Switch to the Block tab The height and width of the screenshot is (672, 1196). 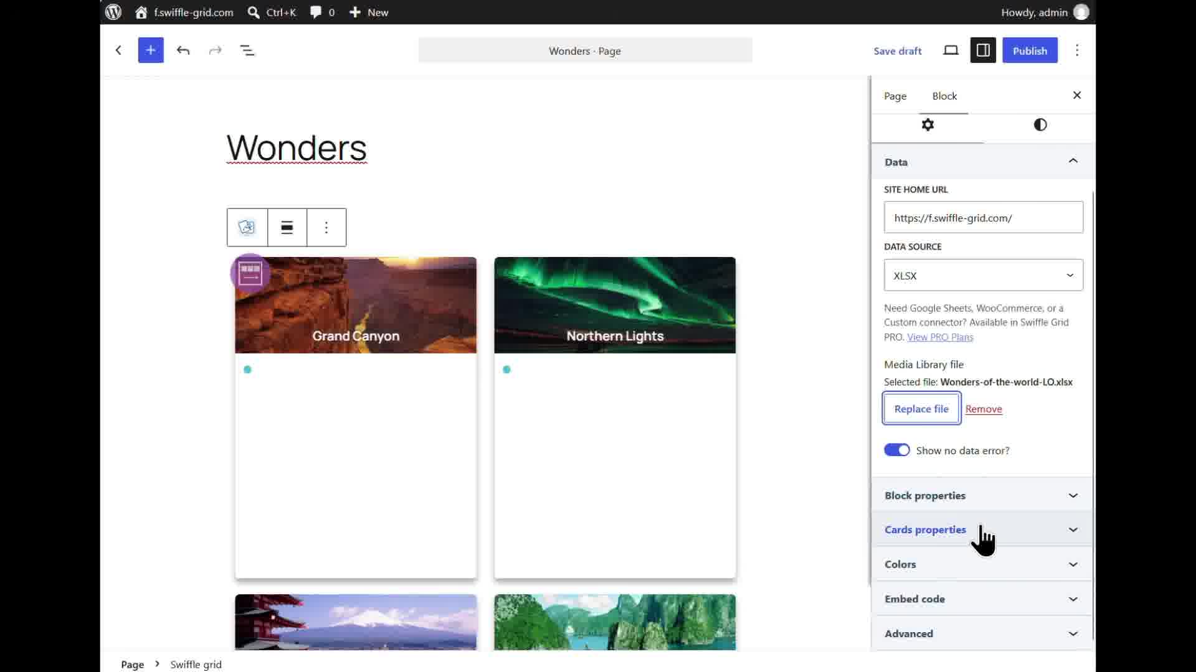point(944,96)
